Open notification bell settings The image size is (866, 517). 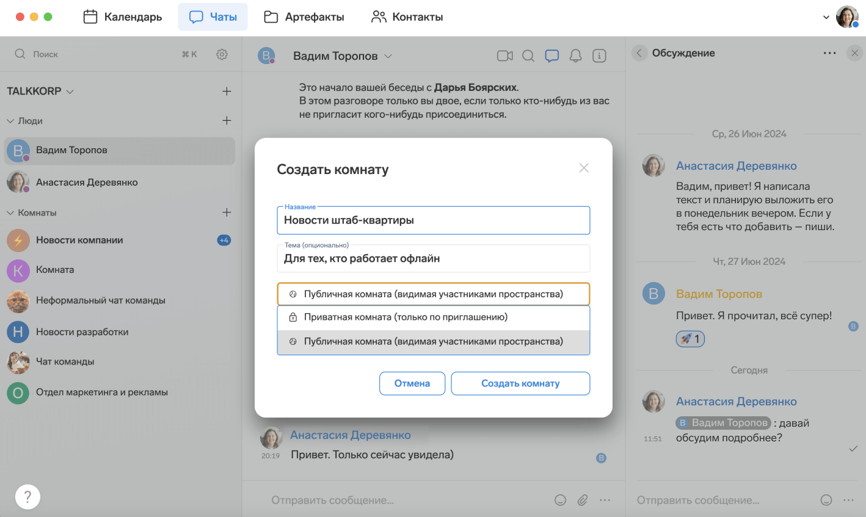(575, 56)
